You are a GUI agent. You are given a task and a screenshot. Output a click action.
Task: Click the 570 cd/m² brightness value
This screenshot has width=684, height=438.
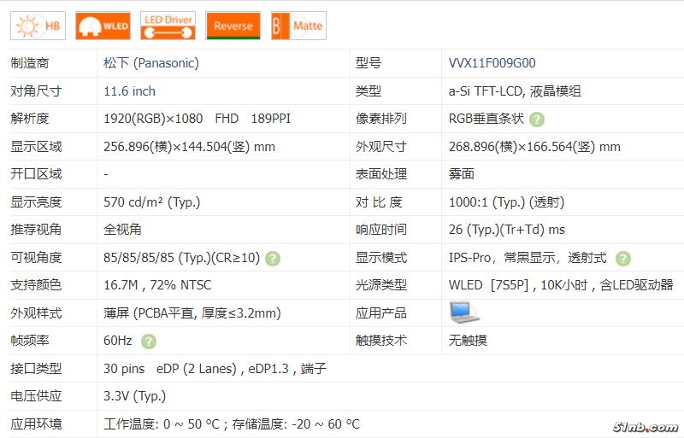pyautogui.click(x=151, y=202)
